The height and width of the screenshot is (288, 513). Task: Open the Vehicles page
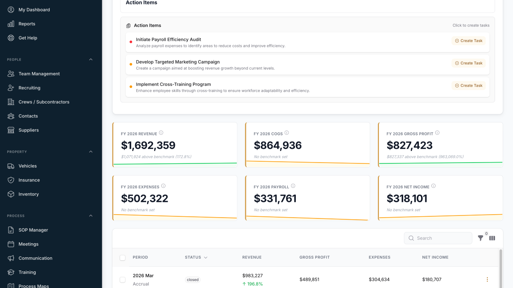click(28, 166)
